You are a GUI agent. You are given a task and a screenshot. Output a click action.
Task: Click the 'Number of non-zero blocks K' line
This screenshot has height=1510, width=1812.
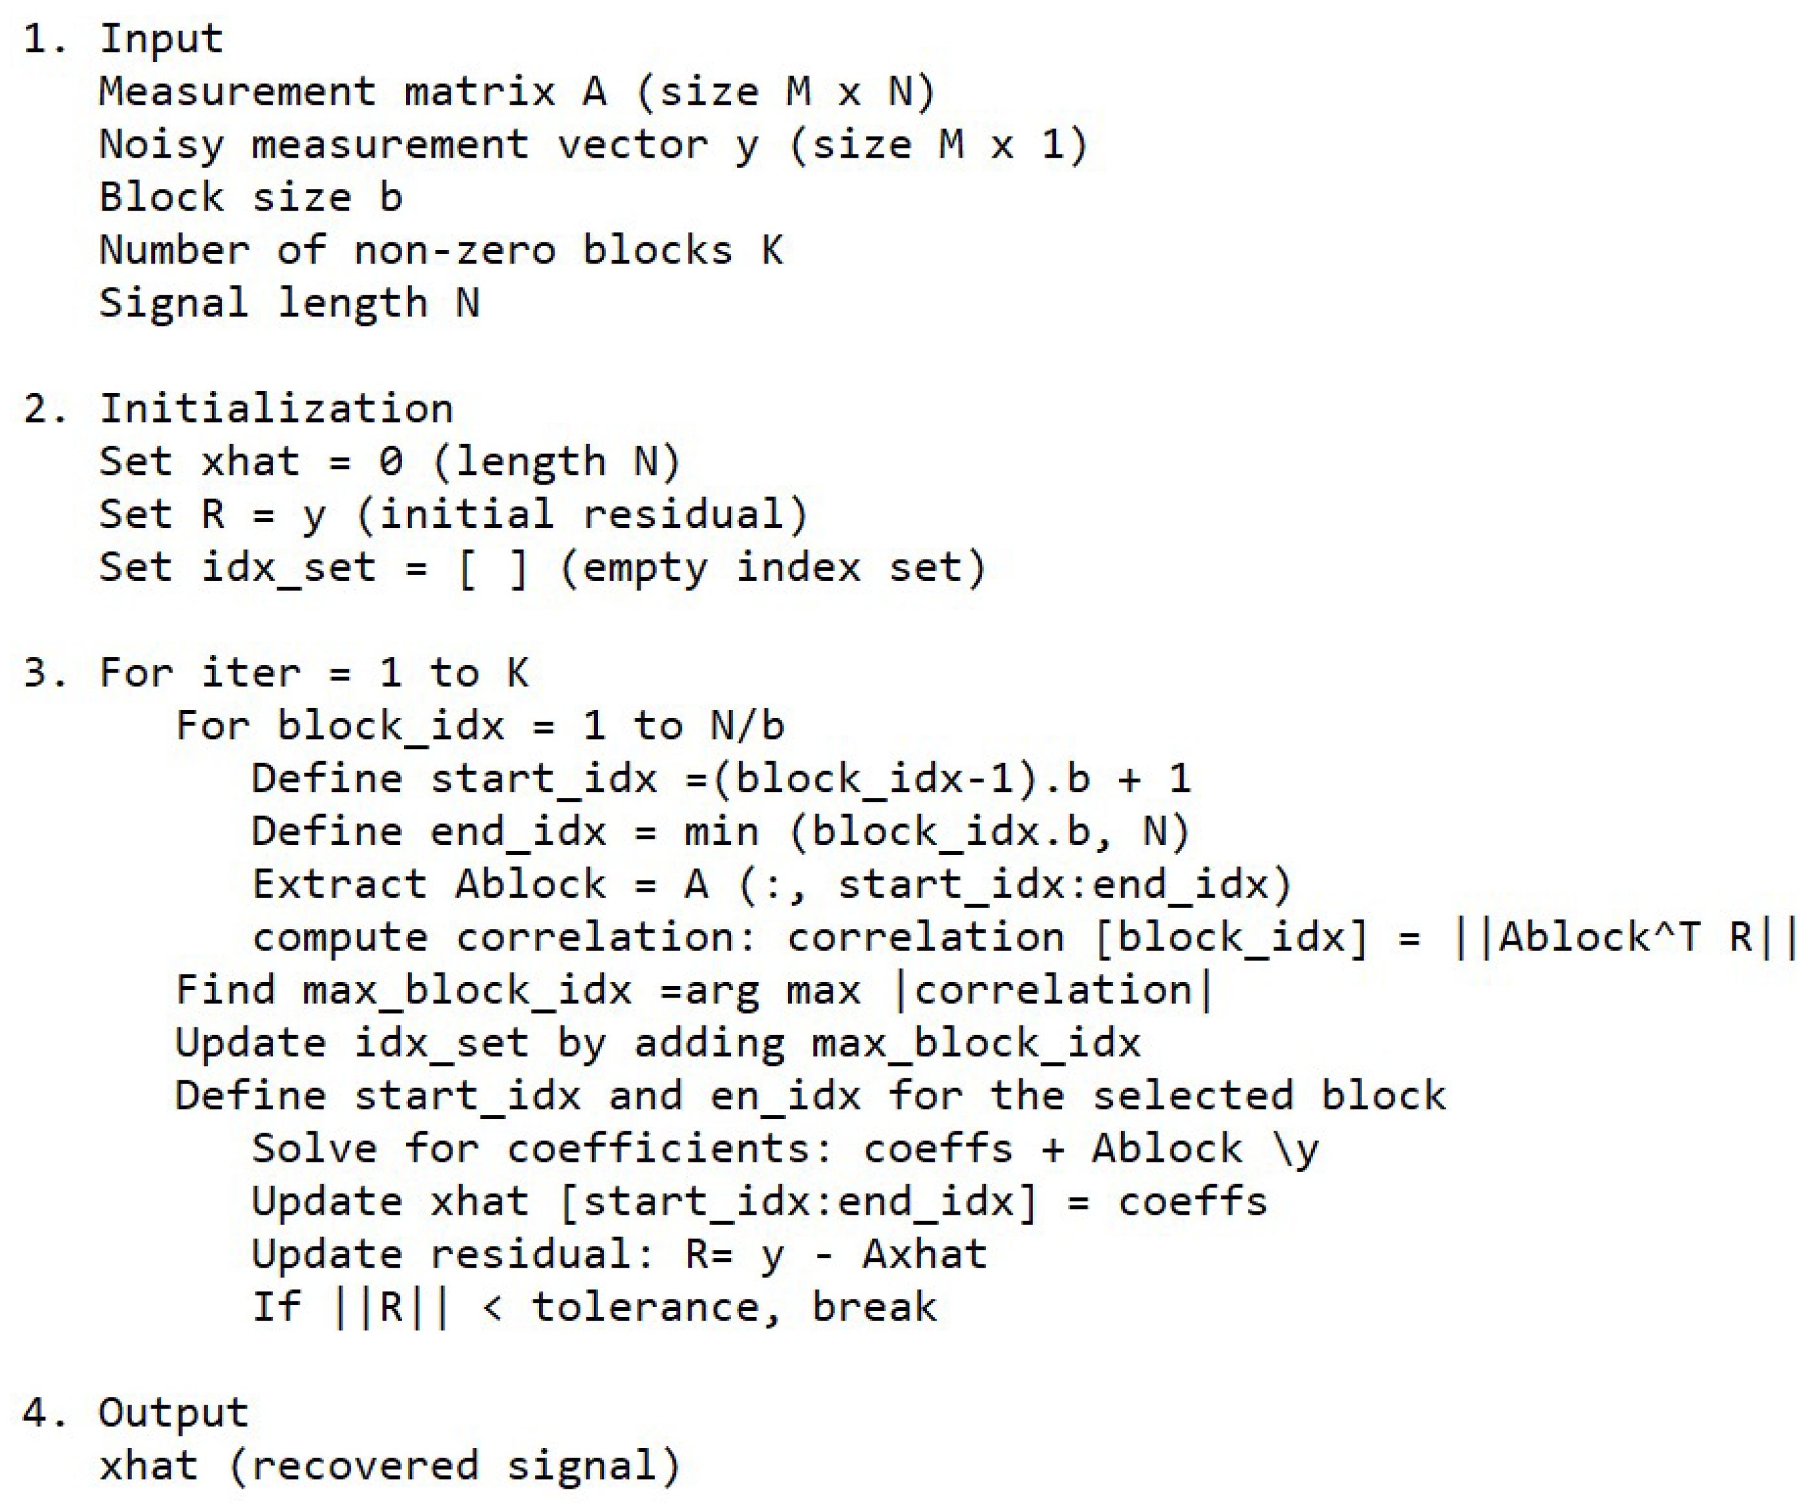click(440, 250)
